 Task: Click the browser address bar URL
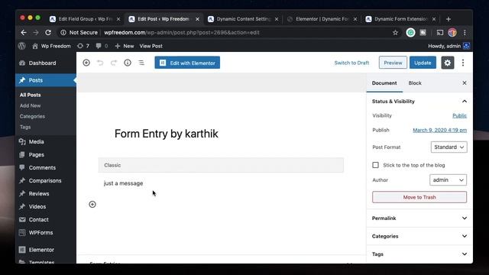click(182, 32)
